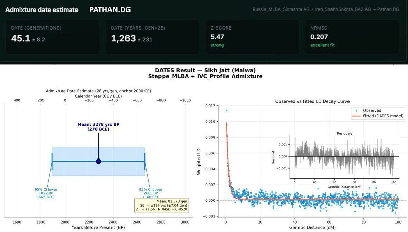This screenshot has width=408, height=232.
Task: Select the 0.207 NRMSD value
Action: coord(319,37)
